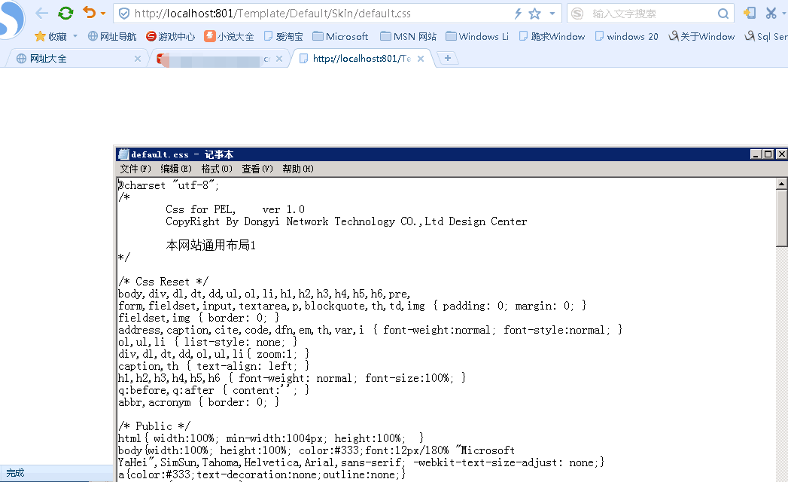Click the lightning speed mode icon

point(518,14)
